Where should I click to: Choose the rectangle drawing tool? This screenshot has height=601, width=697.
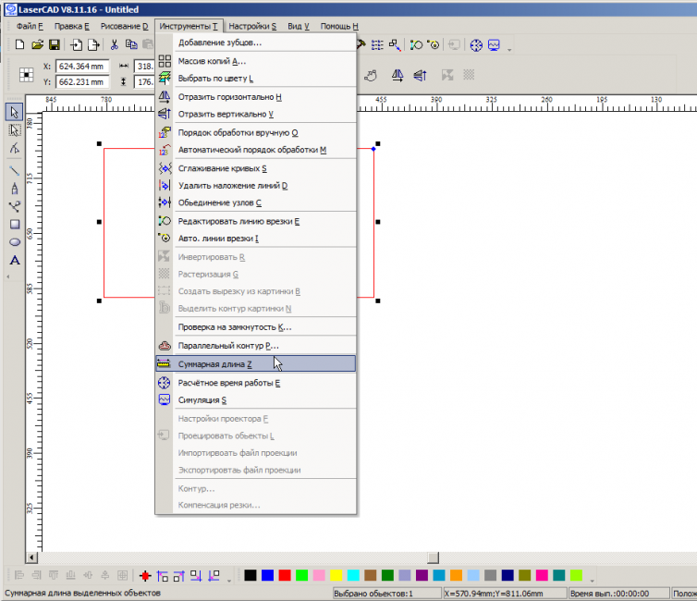tap(15, 224)
